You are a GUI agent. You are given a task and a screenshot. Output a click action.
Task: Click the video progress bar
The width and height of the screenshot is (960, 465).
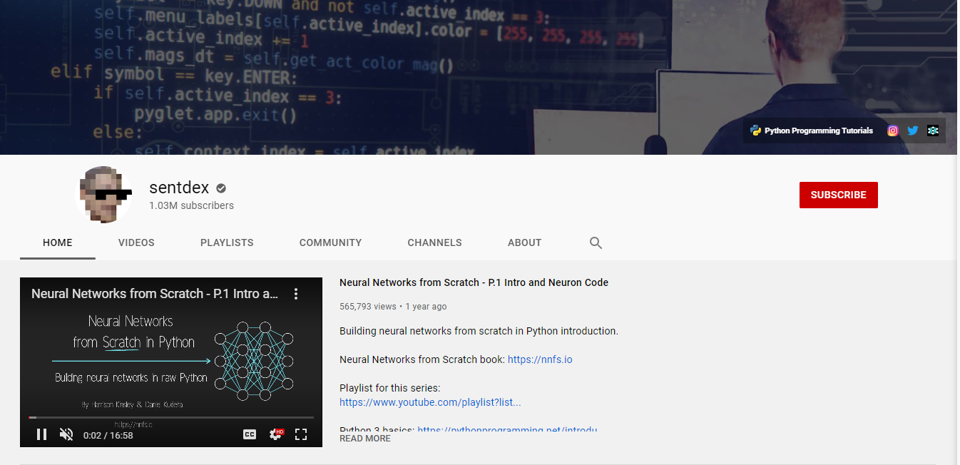(171, 417)
